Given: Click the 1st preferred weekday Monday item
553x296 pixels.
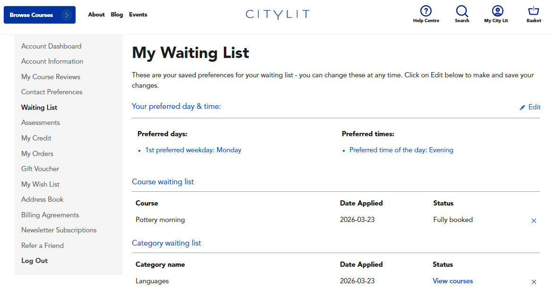Looking at the screenshot, I should (193, 150).
